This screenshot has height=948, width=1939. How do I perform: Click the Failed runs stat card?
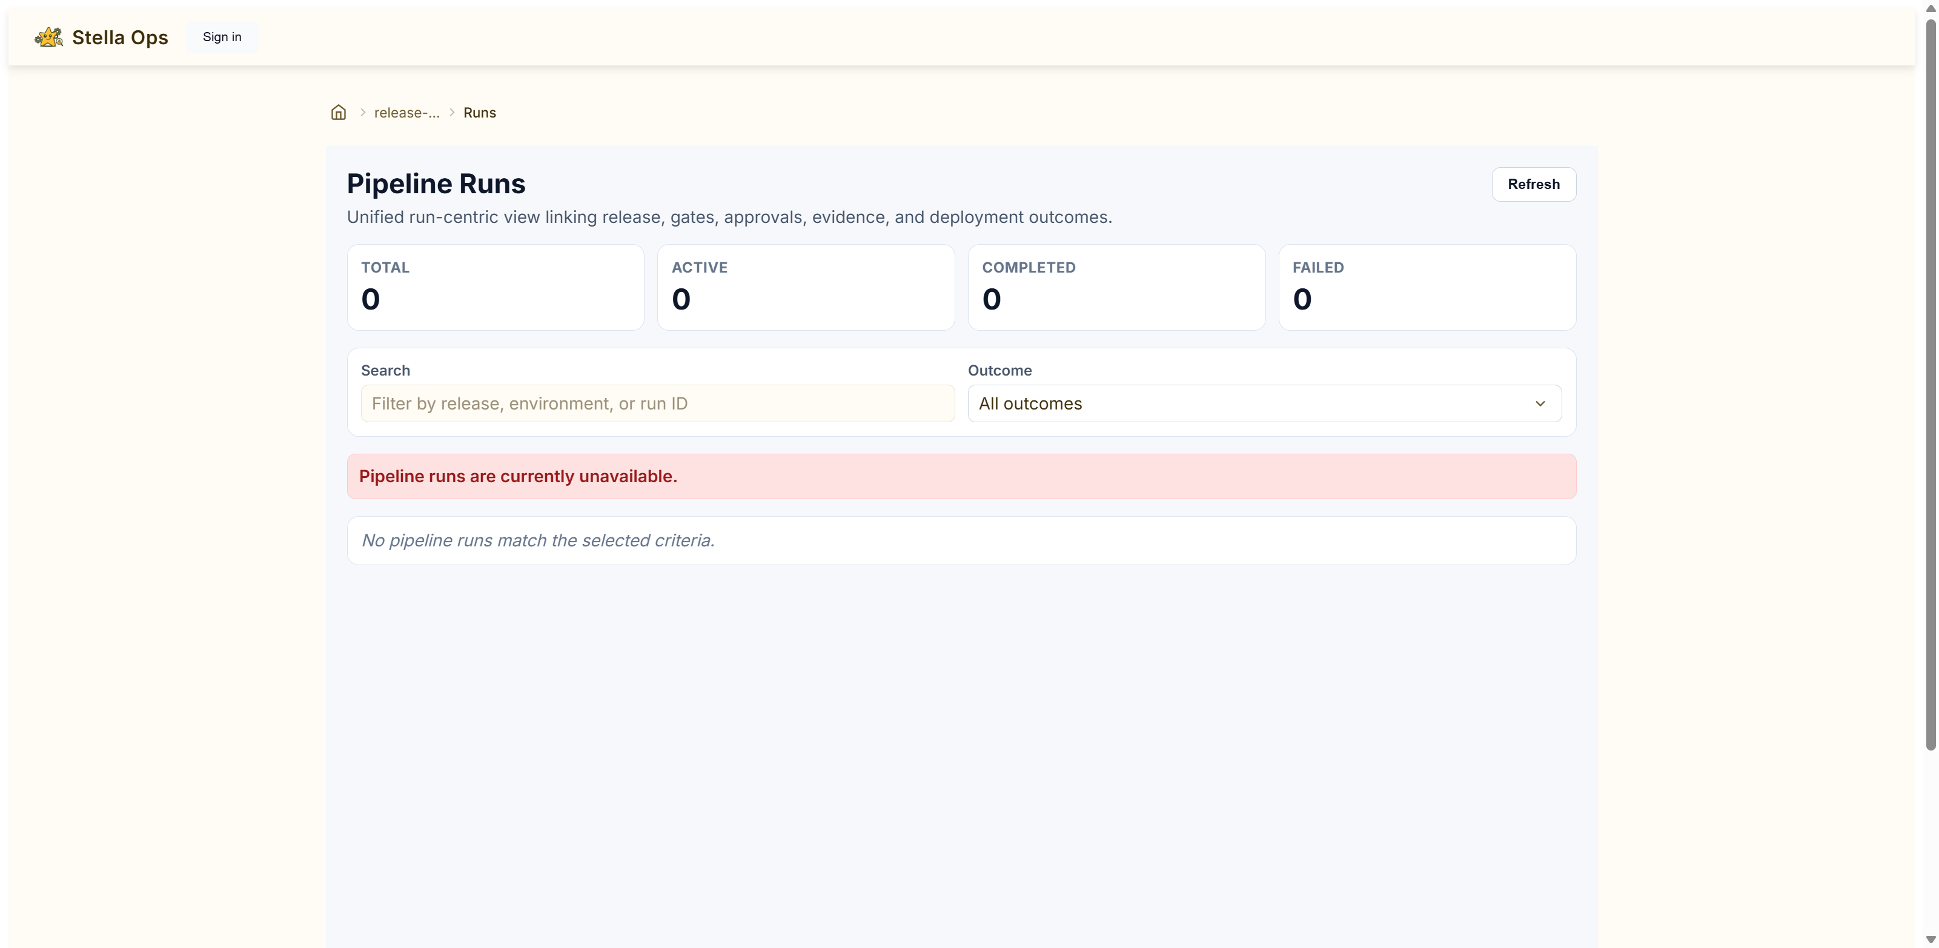[1427, 287]
